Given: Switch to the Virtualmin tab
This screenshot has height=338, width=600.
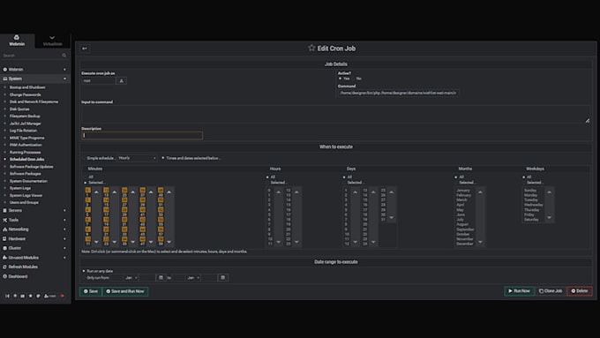Looking at the screenshot, I should (52, 41).
